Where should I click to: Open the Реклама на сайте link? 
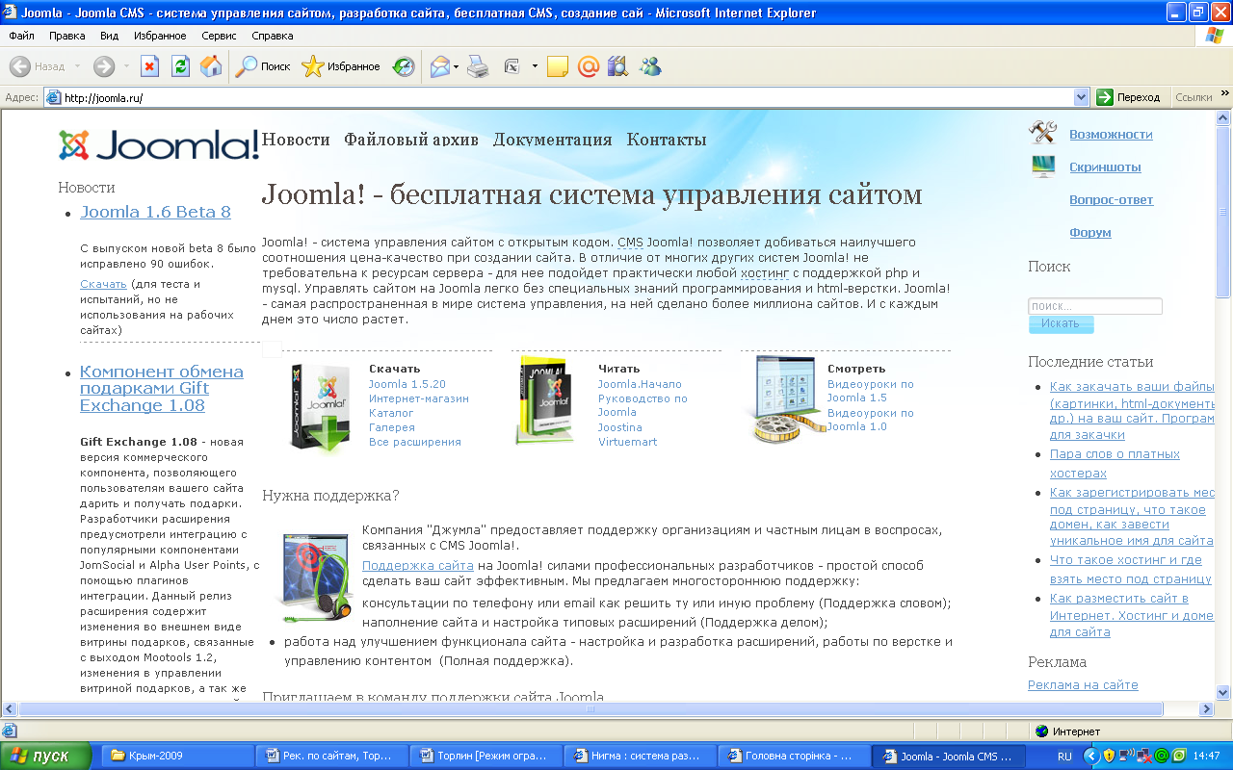pos(1083,684)
